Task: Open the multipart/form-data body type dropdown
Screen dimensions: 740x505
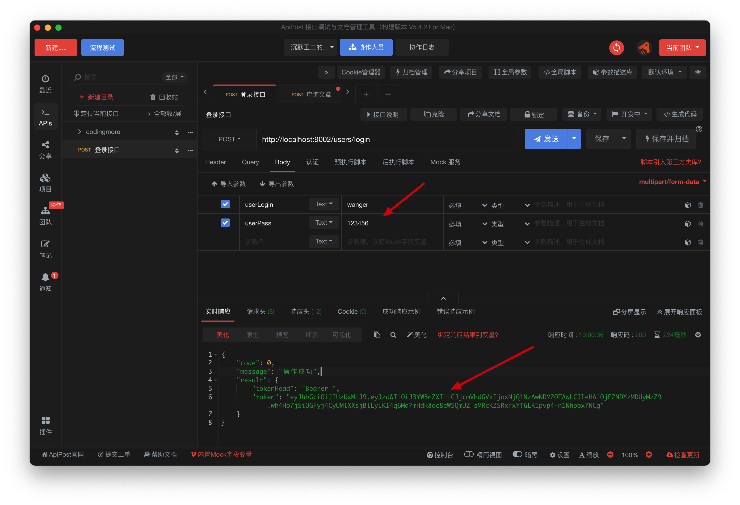Action: [x=672, y=182]
